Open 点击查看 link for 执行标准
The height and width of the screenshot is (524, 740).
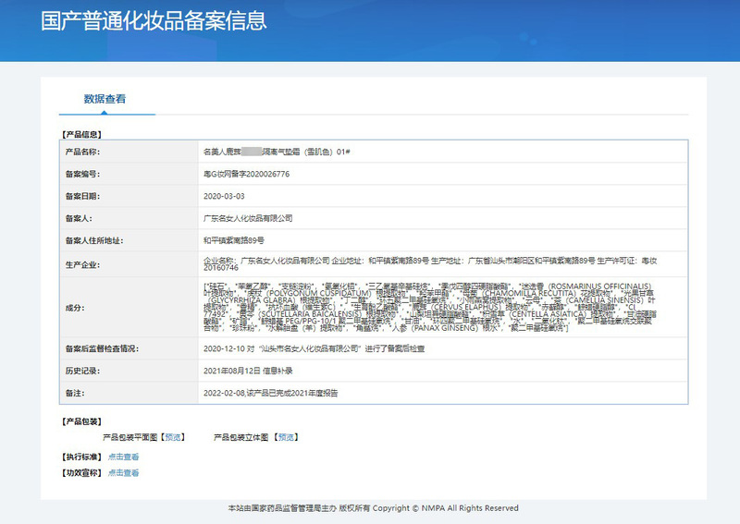pyautogui.click(x=123, y=457)
